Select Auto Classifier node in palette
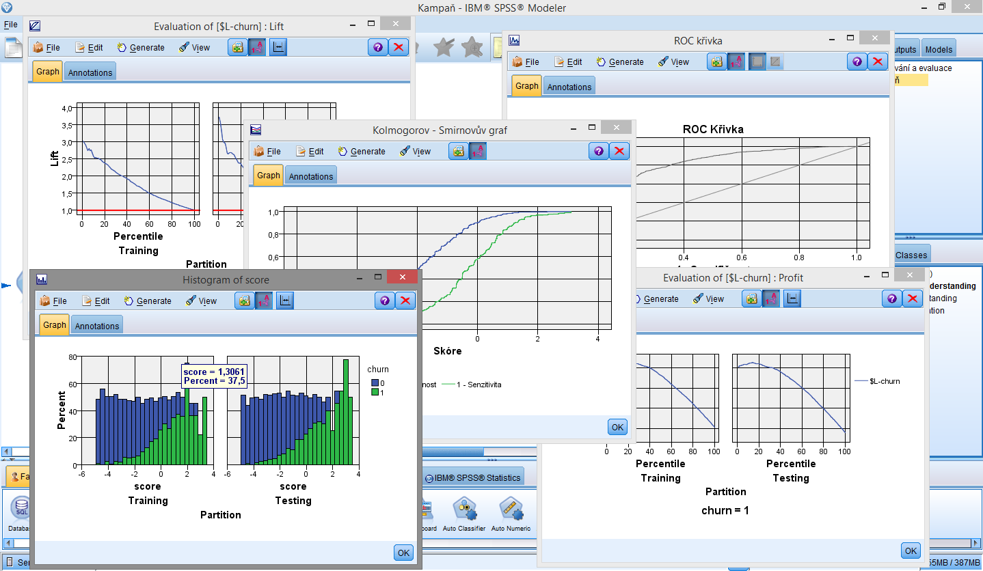Image resolution: width=983 pixels, height=571 pixels. point(464,514)
